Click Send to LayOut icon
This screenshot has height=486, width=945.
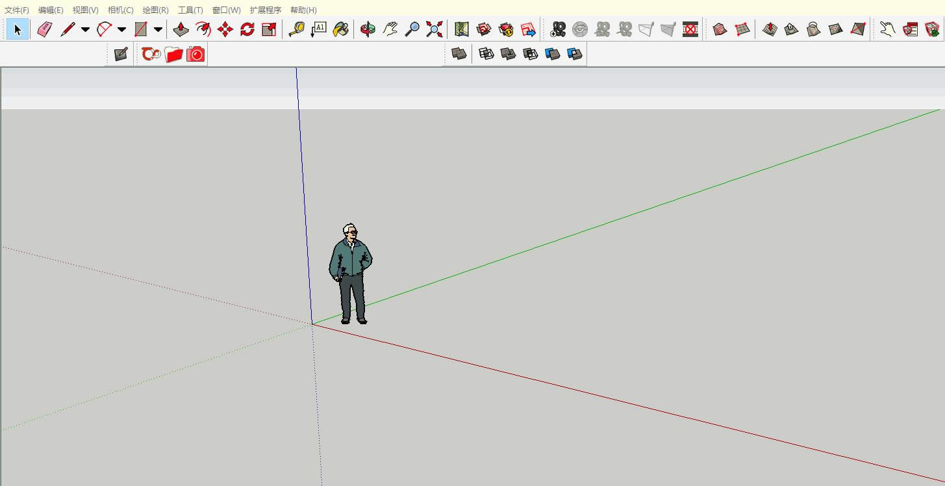528,29
